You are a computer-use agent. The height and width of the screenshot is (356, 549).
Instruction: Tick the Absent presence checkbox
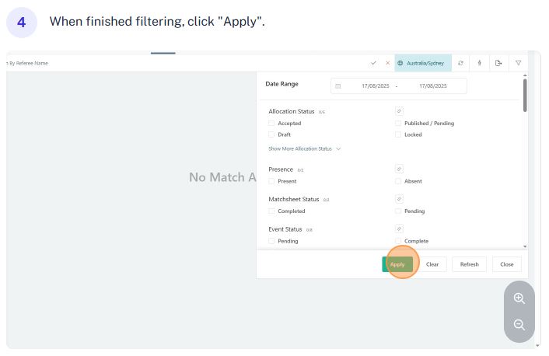(x=397, y=181)
